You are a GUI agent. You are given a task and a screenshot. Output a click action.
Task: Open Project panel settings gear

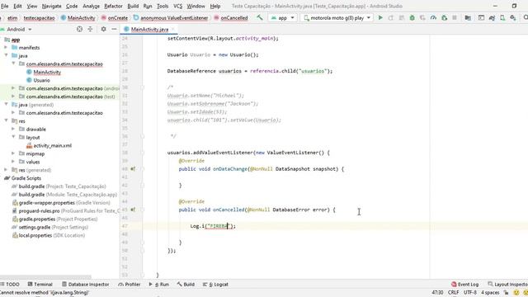103,30
